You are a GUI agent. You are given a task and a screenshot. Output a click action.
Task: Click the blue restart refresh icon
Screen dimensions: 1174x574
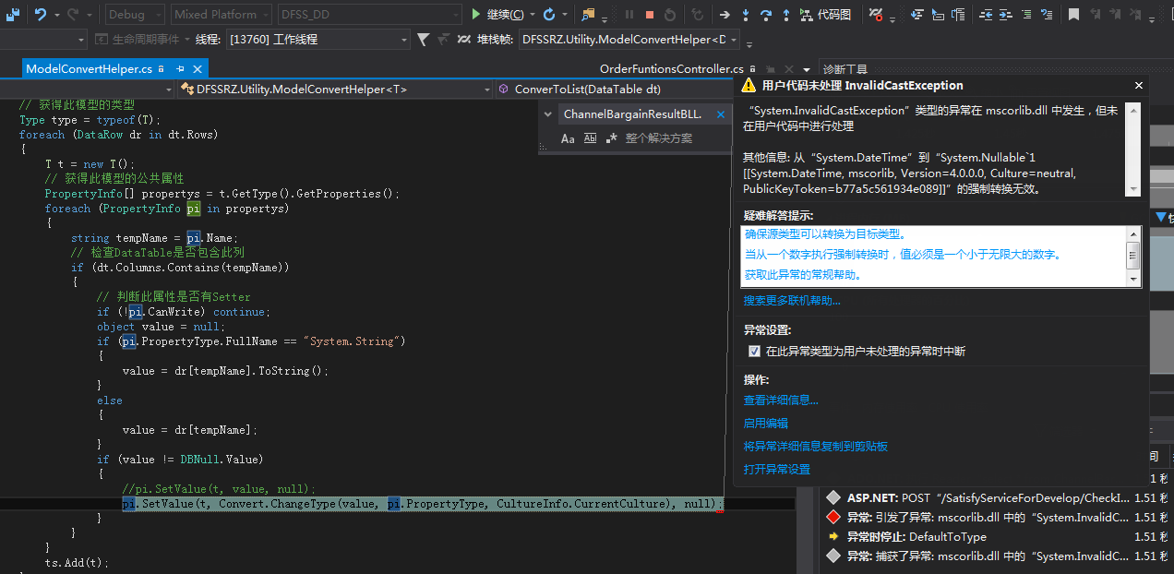click(x=549, y=14)
